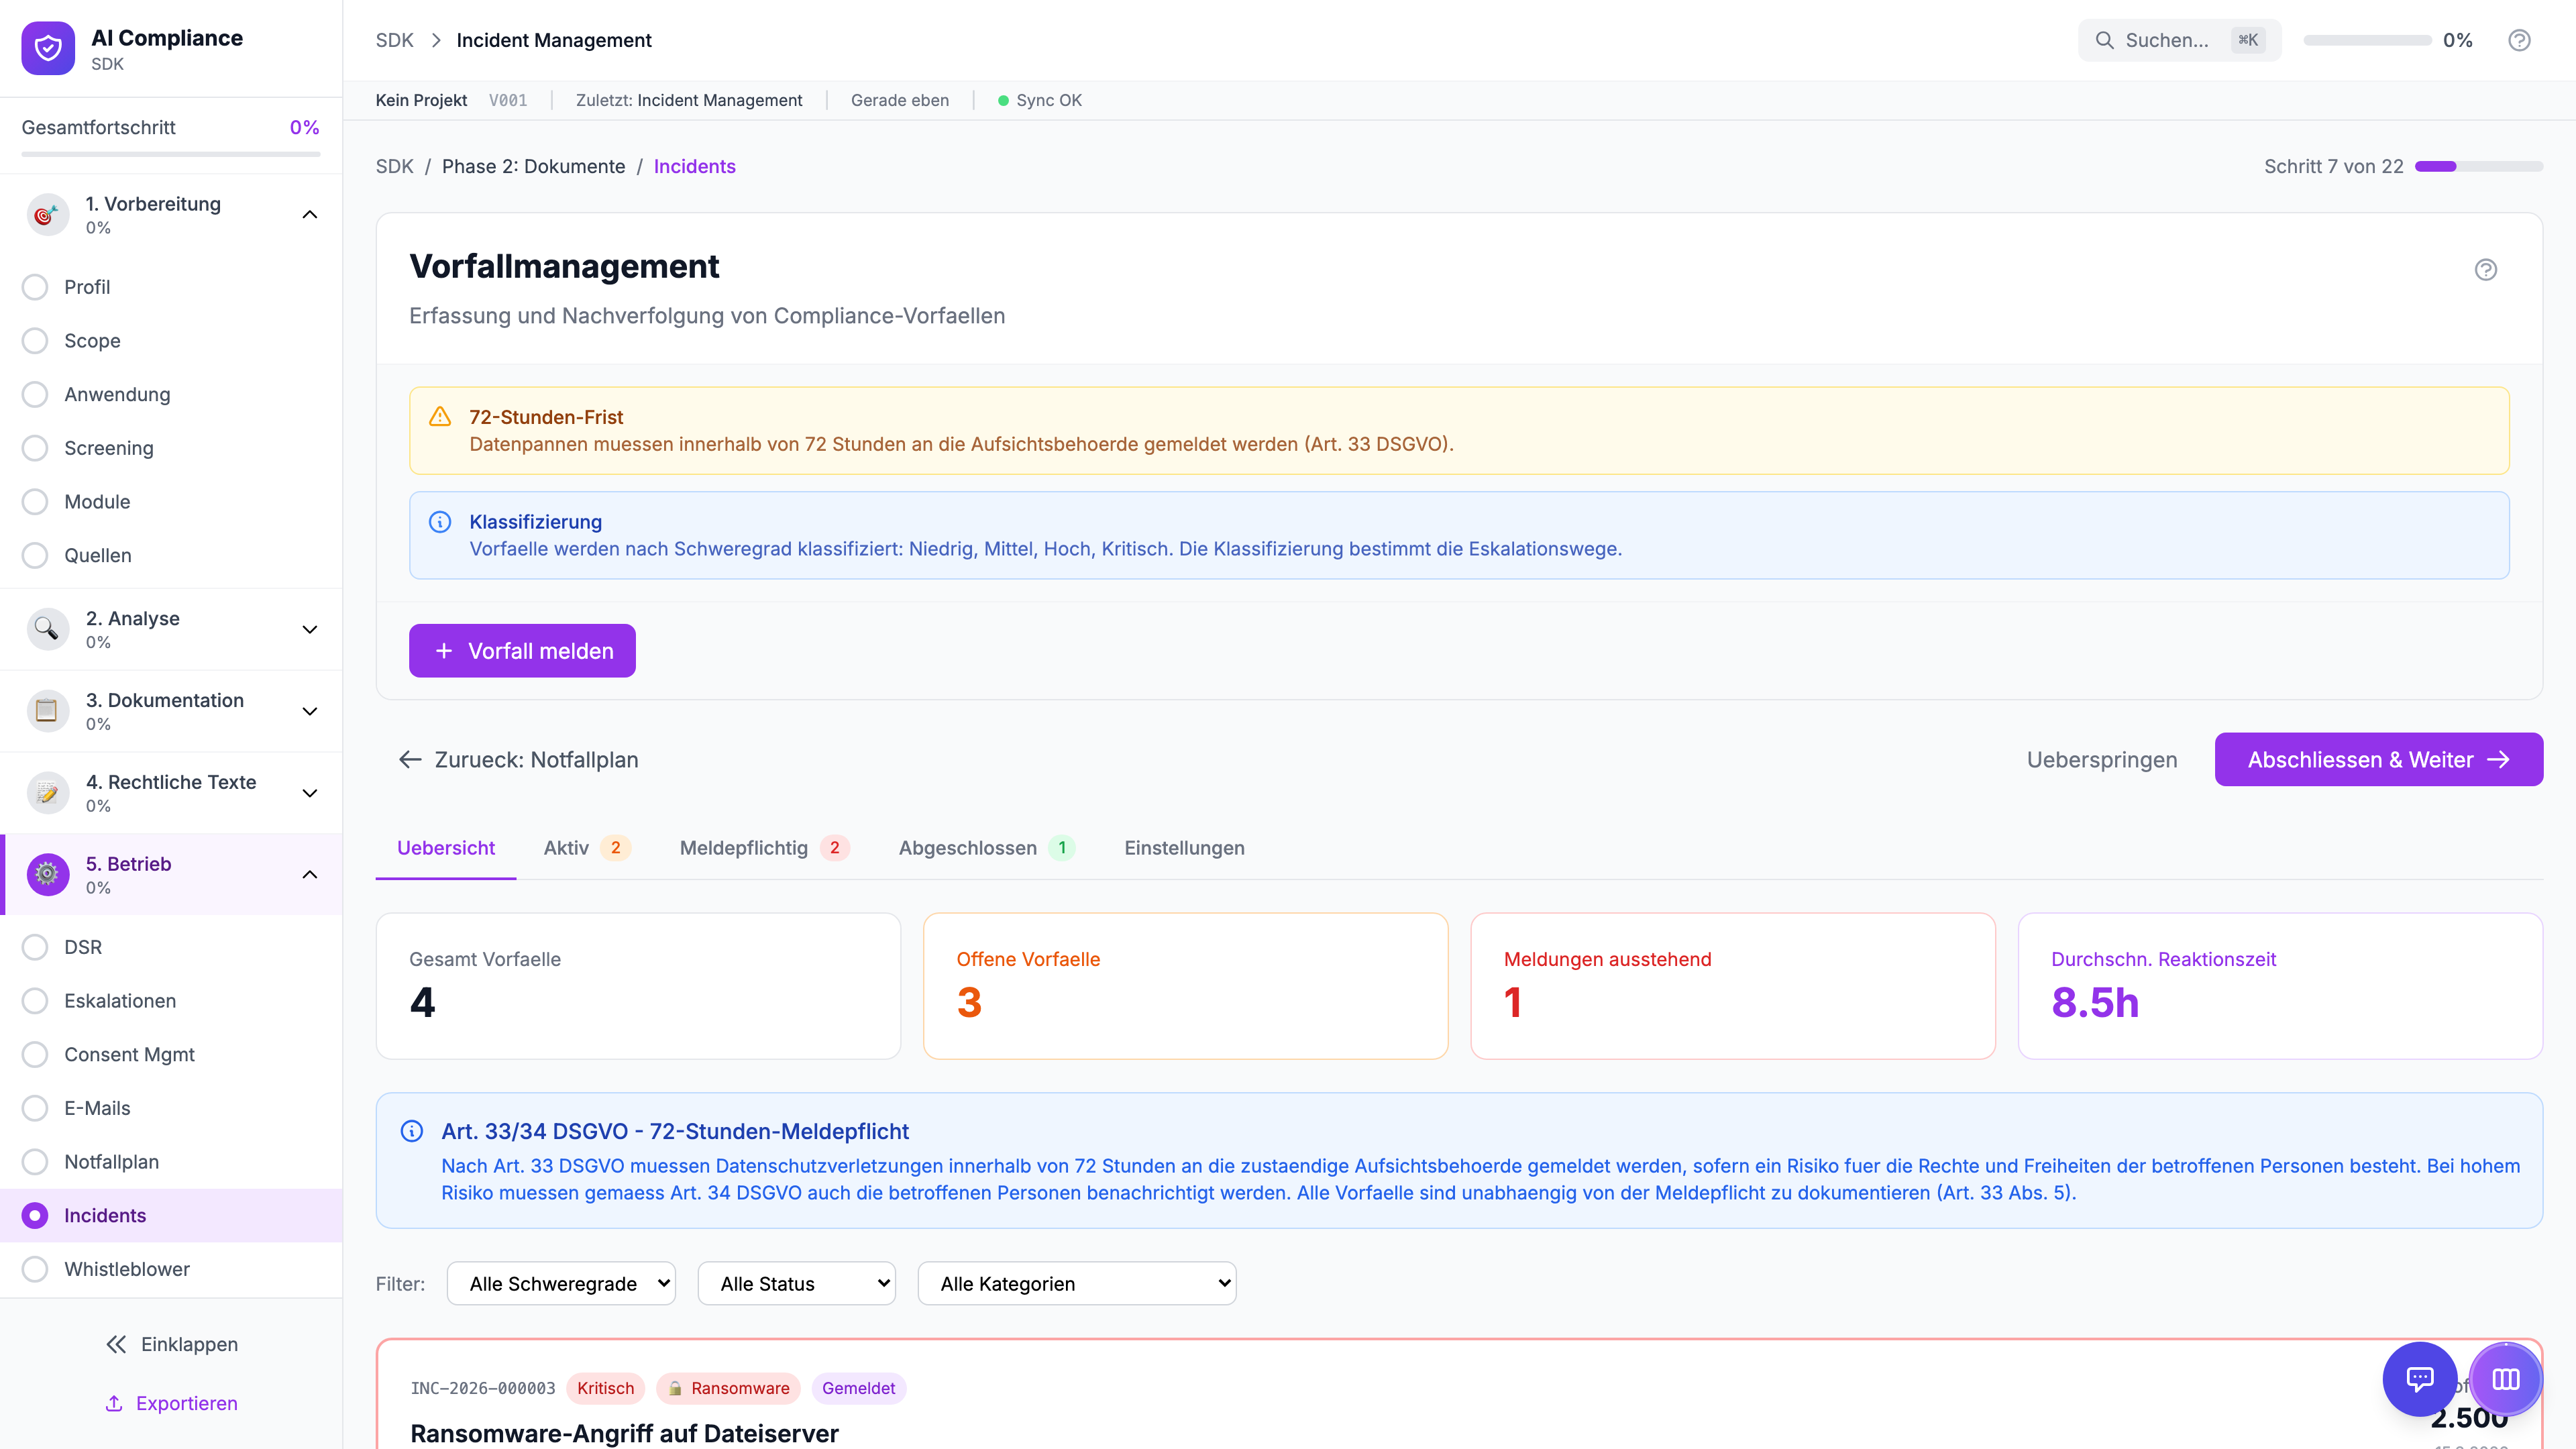Click the Vorfall melden button
This screenshot has width=2576, height=1449.
click(x=522, y=651)
